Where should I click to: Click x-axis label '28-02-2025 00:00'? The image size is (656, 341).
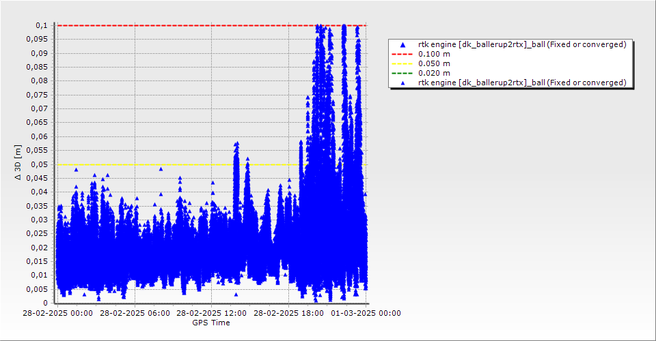click(x=57, y=313)
